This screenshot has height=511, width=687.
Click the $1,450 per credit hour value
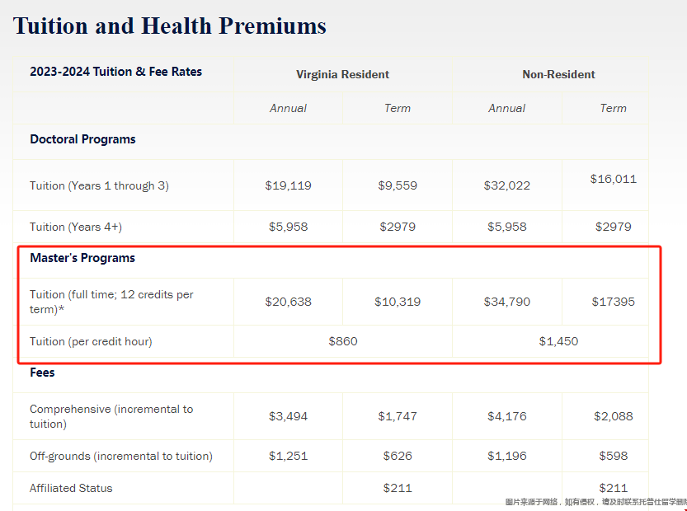[x=558, y=341]
